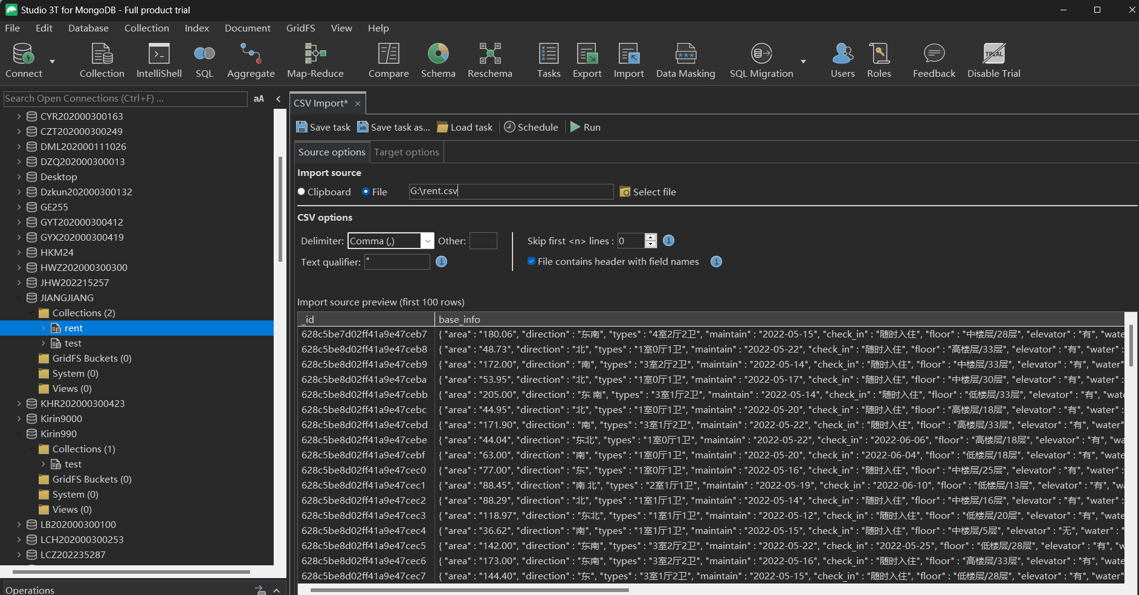Open the GridFS menu
Image resolution: width=1139 pixels, height=595 pixels.
(x=301, y=28)
